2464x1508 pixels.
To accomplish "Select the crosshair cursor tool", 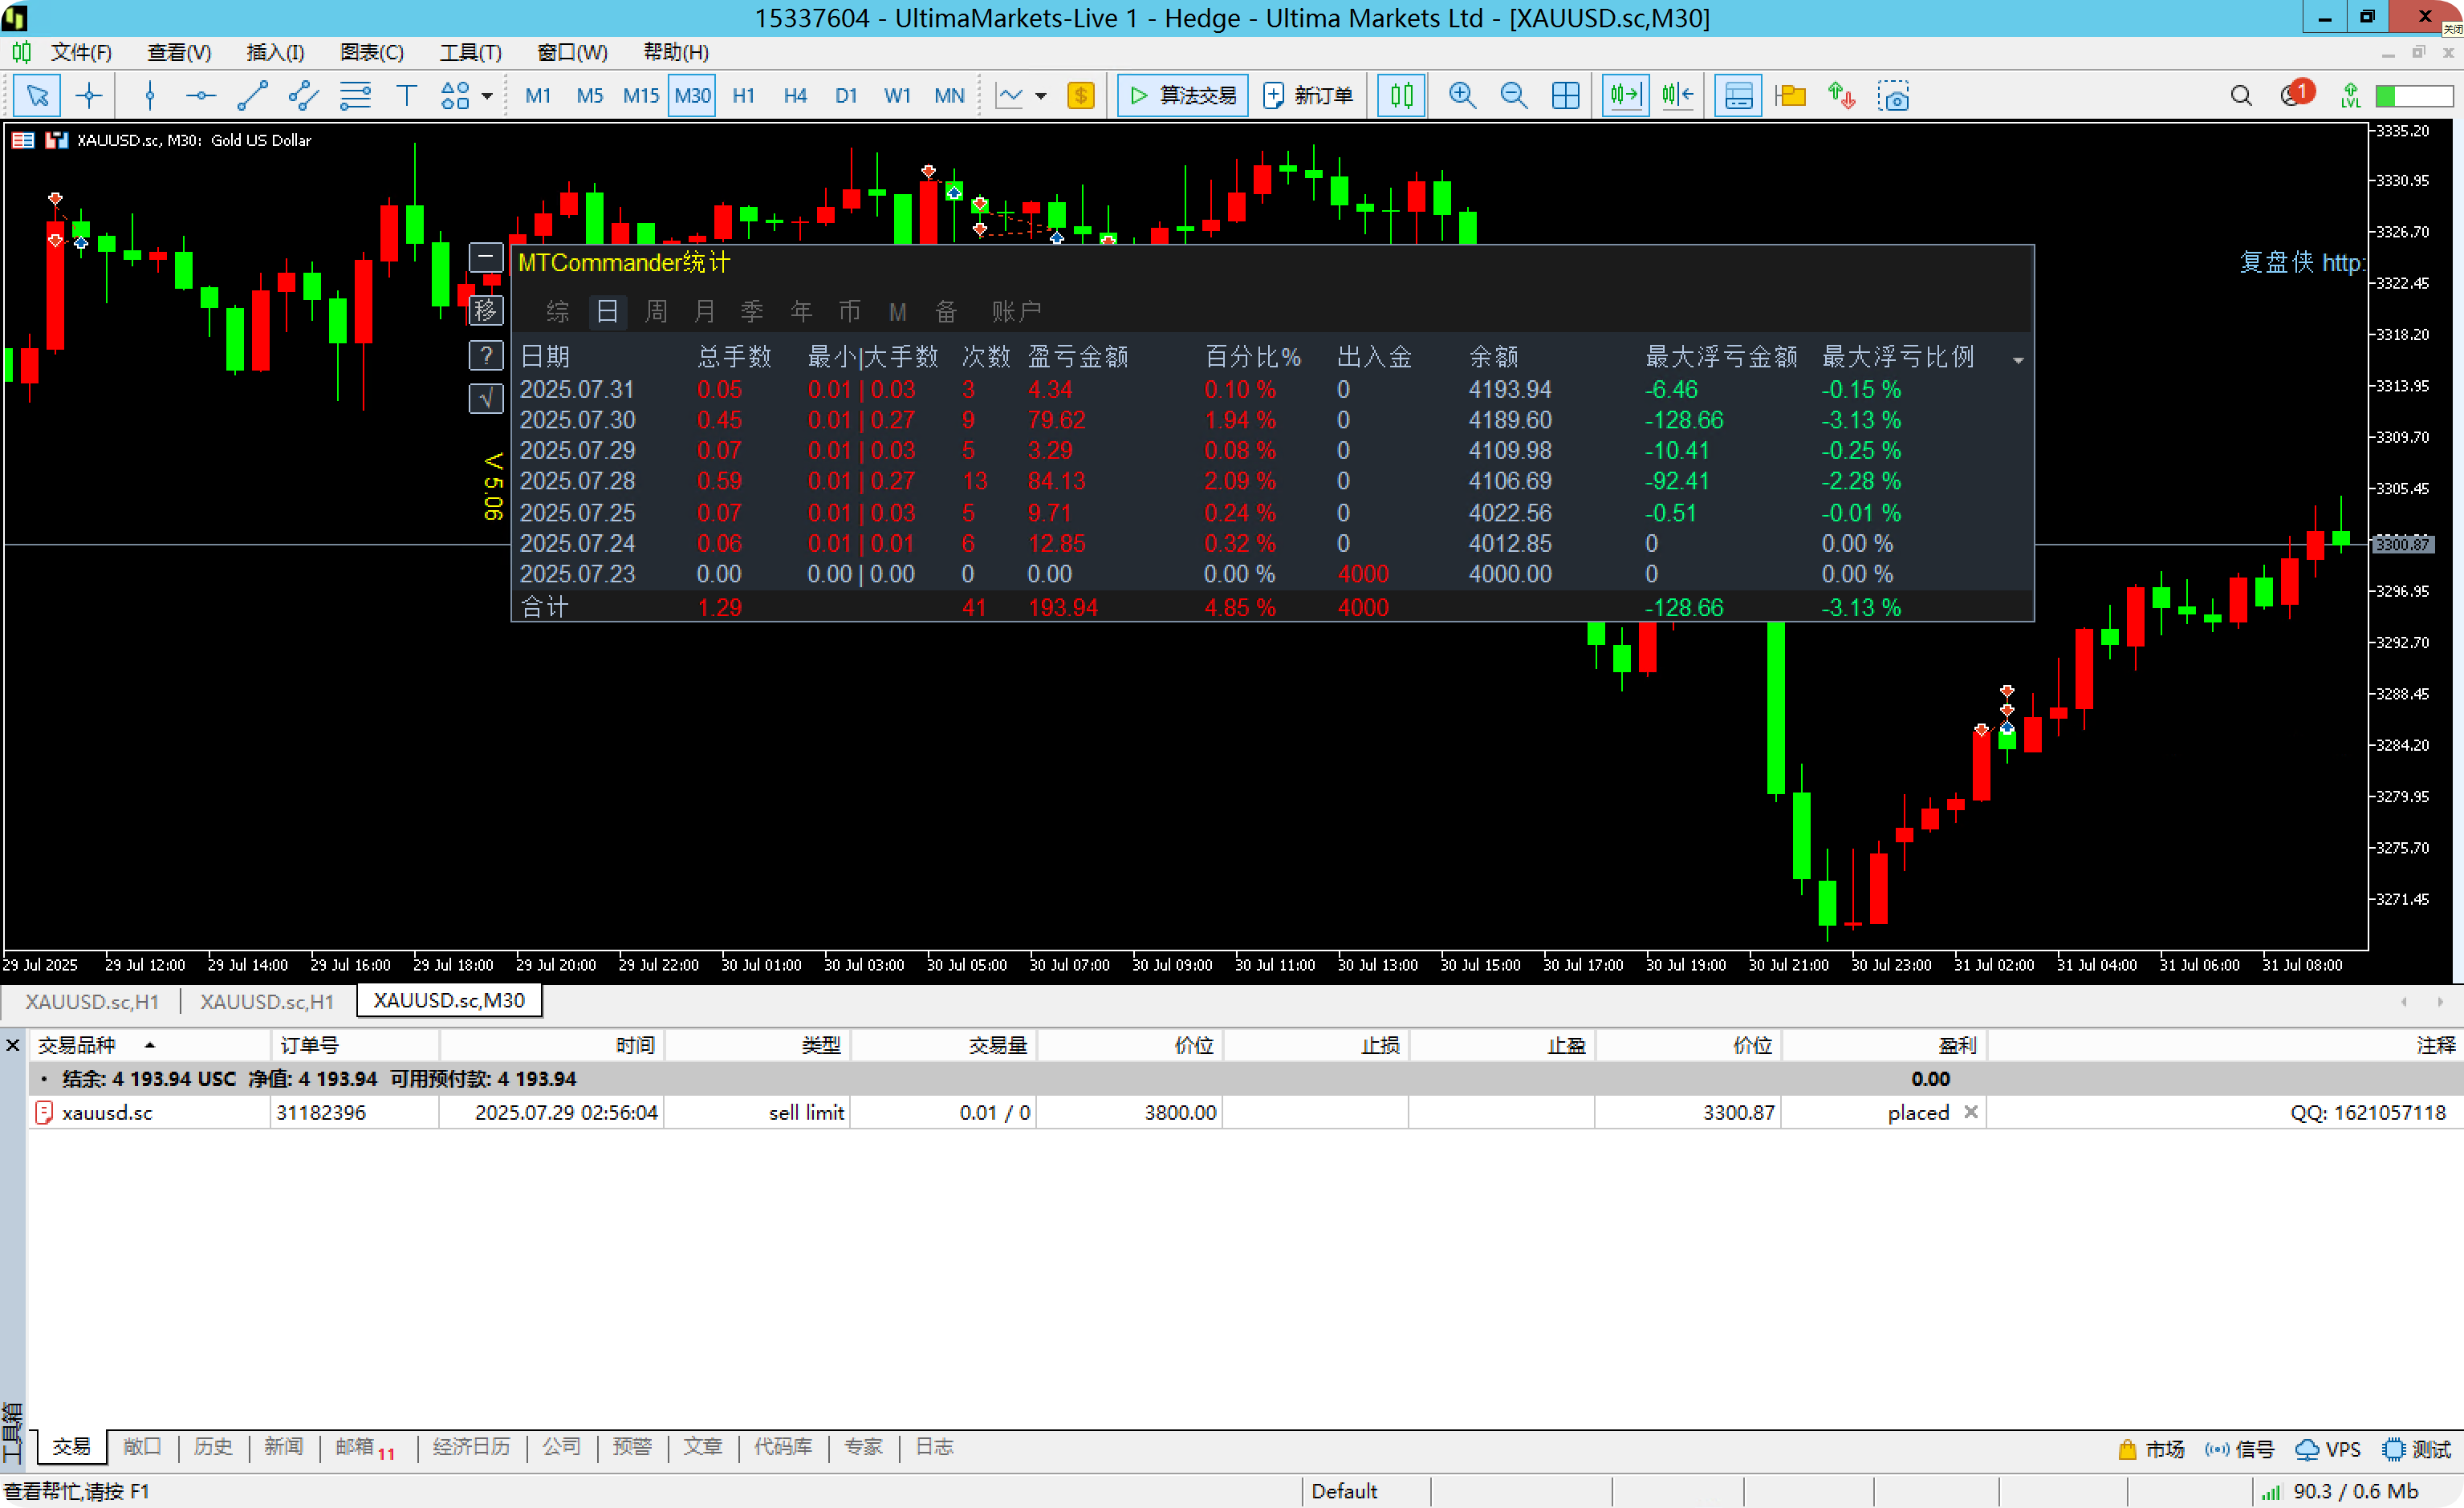I will coord(89,96).
